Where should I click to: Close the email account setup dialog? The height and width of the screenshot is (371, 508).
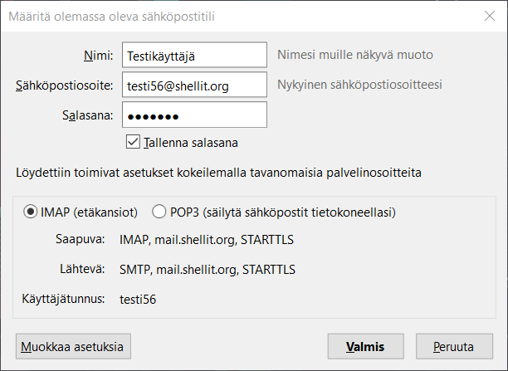coord(490,16)
